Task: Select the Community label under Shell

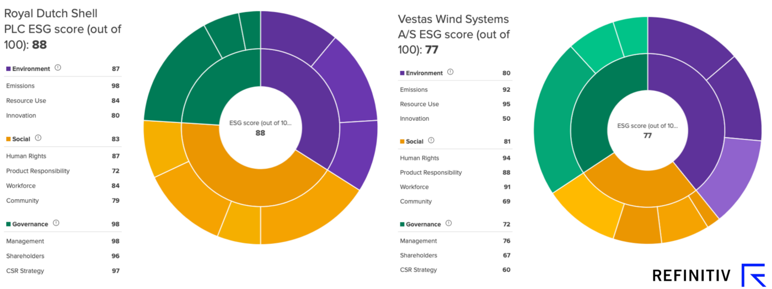Action: (23, 201)
